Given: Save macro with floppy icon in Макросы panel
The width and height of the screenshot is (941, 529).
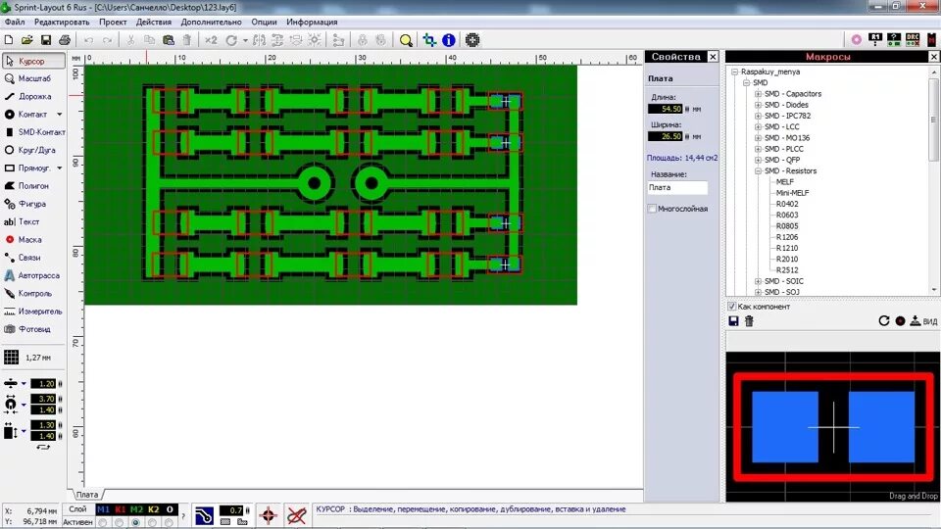Looking at the screenshot, I should click(x=733, y=321).
